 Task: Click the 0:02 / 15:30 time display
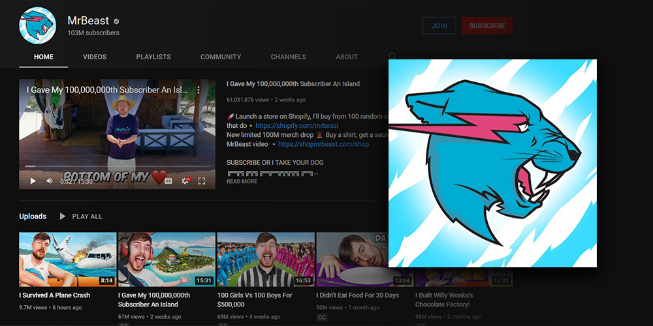pyautogui.click(x=76, y=181)
